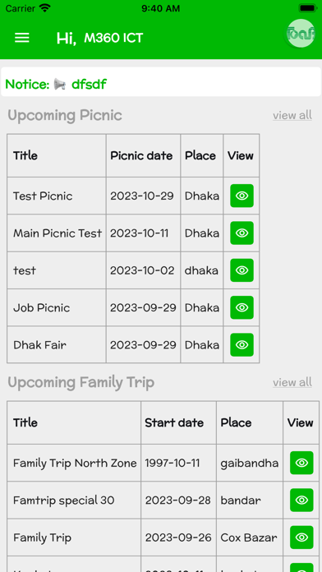
Task: View the Dhak Fair entry
Action: coord(241,344)
